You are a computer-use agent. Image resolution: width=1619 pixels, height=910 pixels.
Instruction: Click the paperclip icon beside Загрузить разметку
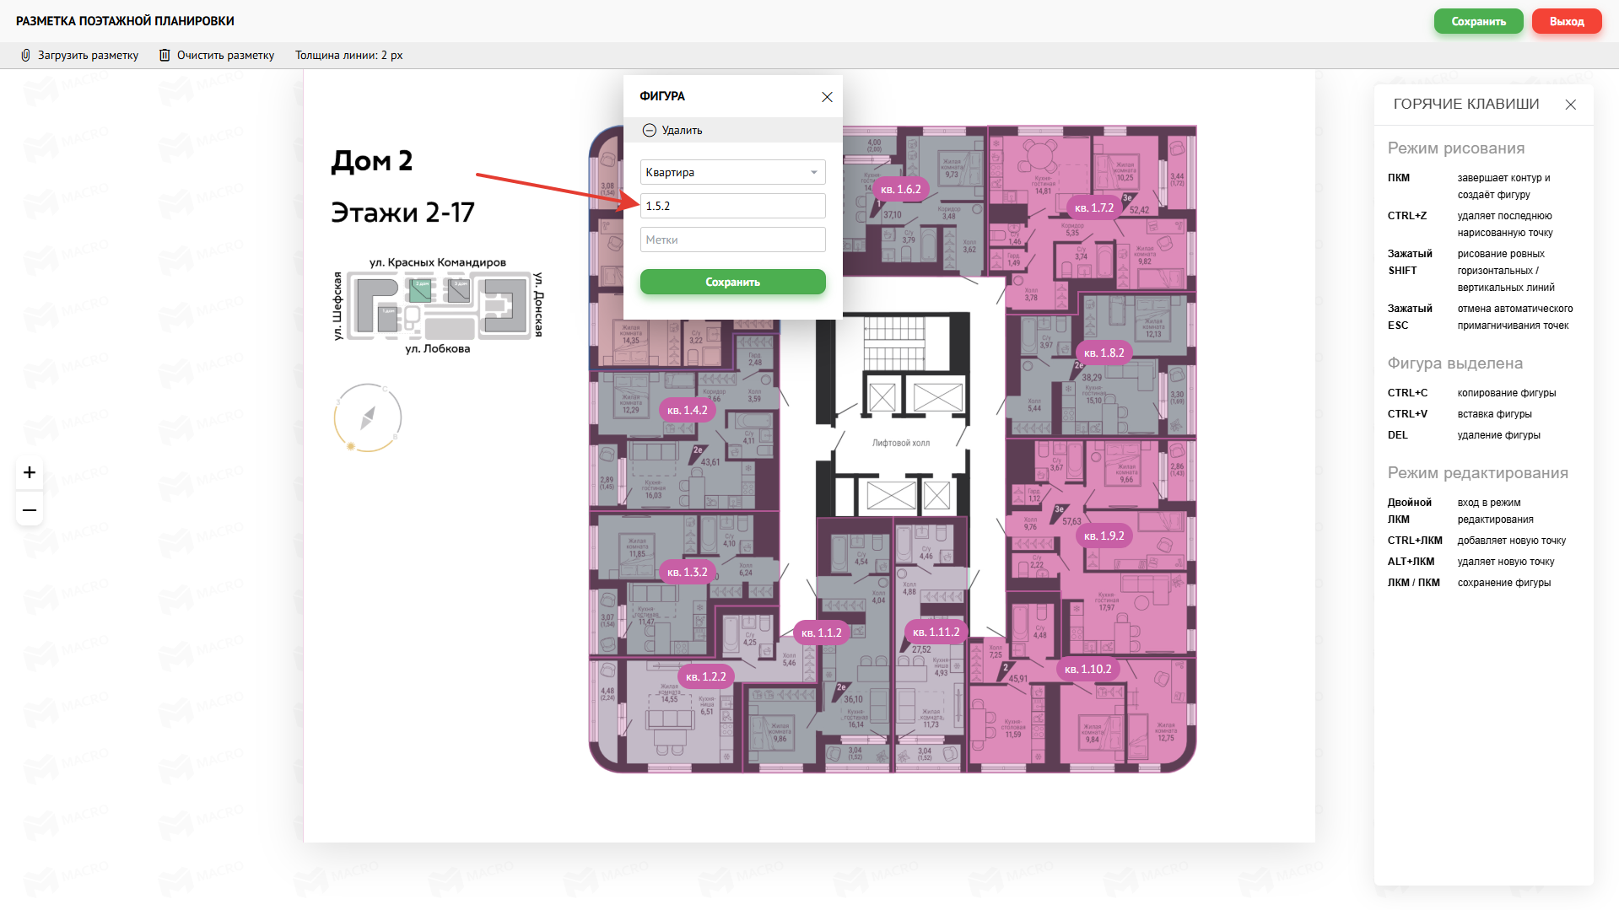point(25,56)
